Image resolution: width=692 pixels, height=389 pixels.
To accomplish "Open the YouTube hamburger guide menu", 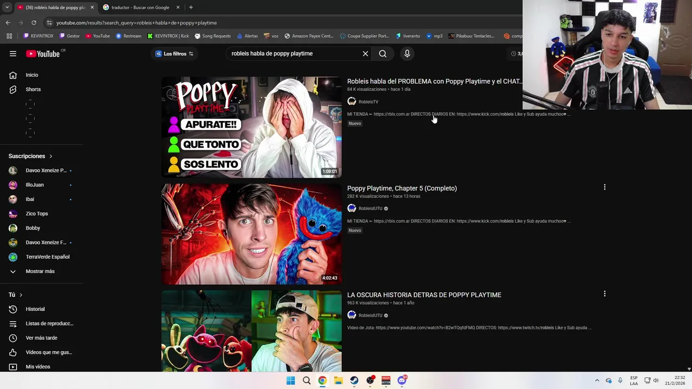I will point(13,53).
